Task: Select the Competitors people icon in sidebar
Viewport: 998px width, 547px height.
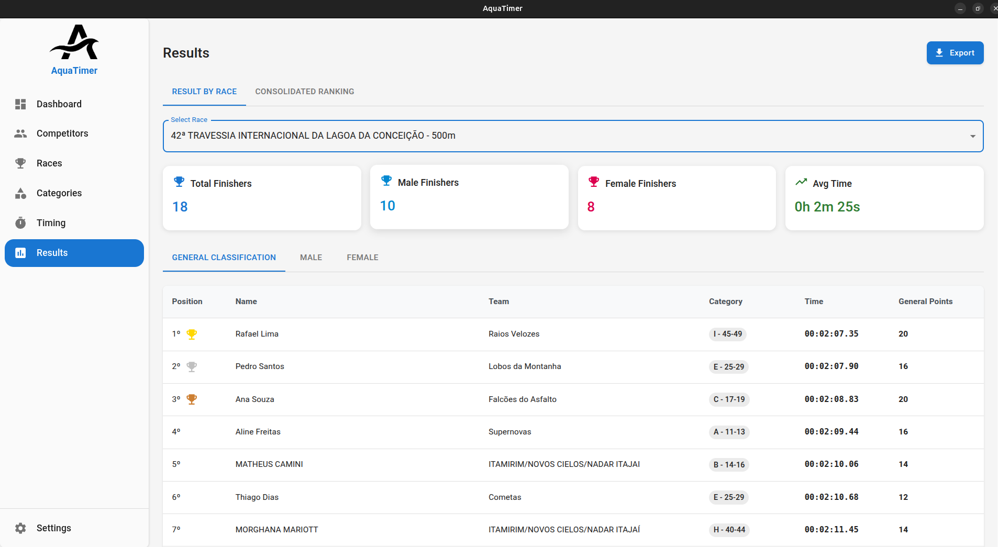Action: coord(20,133)
